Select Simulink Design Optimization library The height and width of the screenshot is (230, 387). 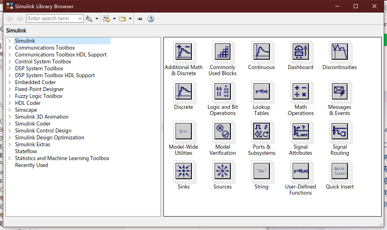[50, 137]
